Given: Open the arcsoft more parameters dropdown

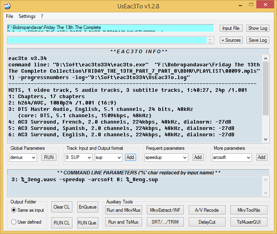Looking at the screenshot, I should (x=232, y=157).
